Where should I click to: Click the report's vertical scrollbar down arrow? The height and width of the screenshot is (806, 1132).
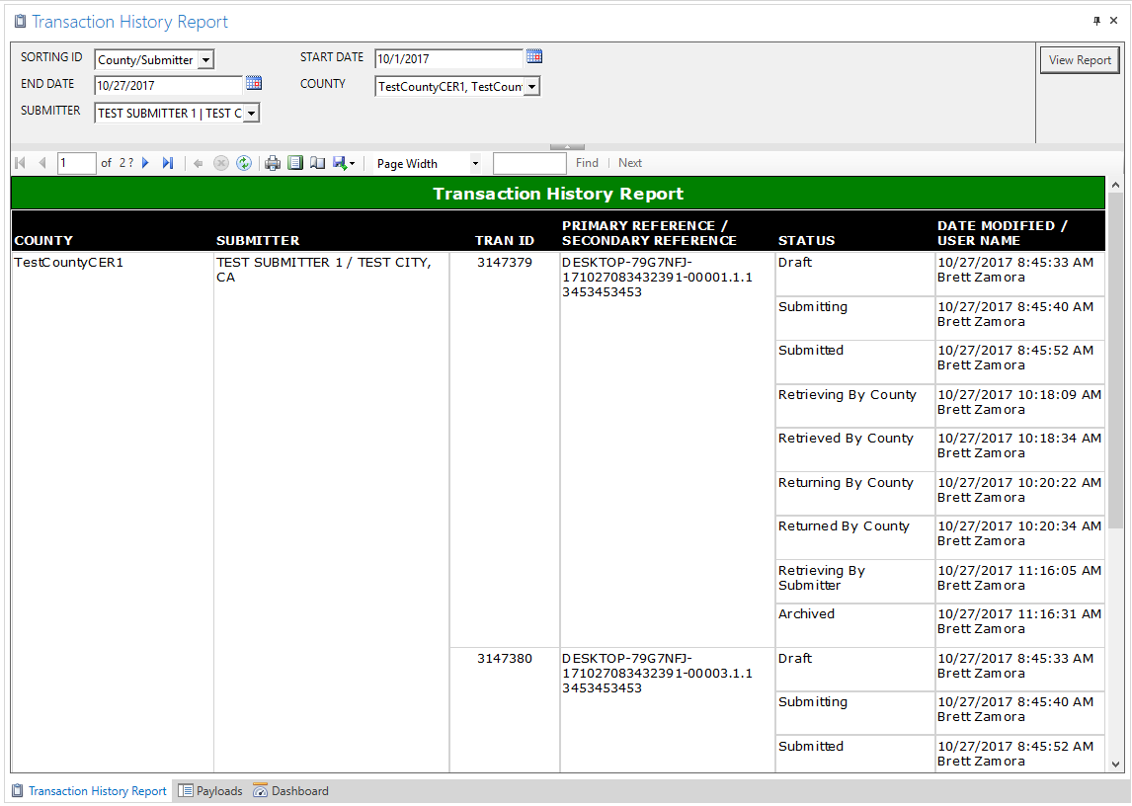pos(1115,764)
